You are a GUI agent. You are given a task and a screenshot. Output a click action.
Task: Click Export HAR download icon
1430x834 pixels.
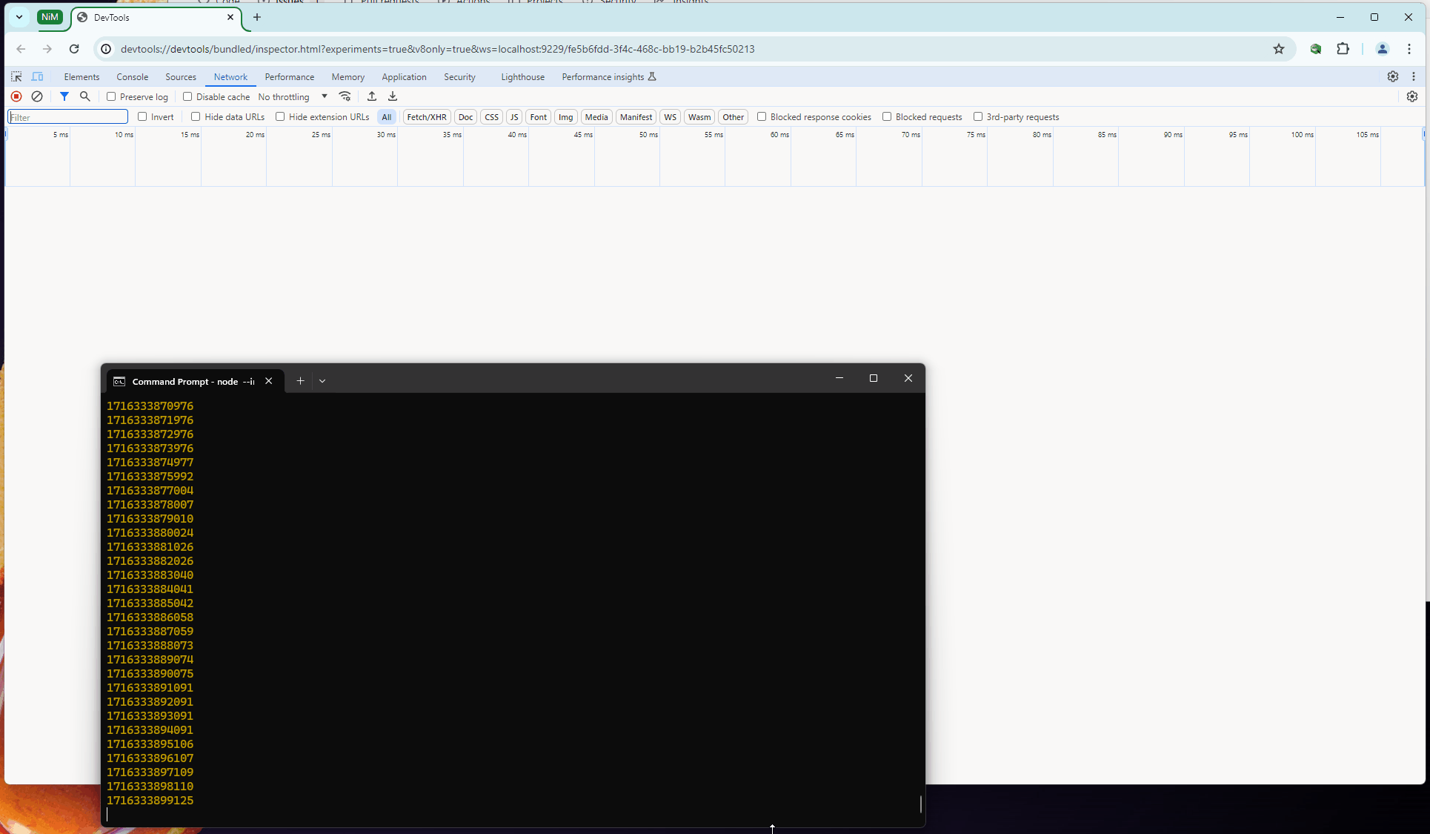(393, 96)
